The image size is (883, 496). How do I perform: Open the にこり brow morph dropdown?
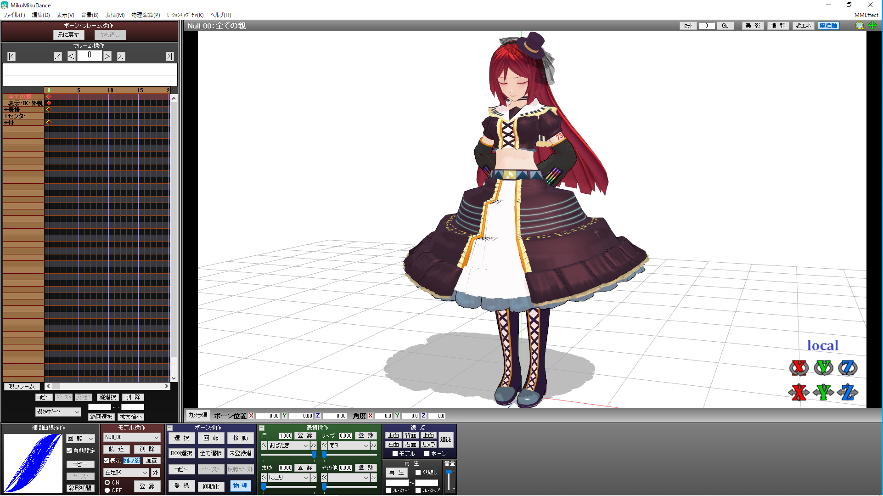tap(289, 478)
